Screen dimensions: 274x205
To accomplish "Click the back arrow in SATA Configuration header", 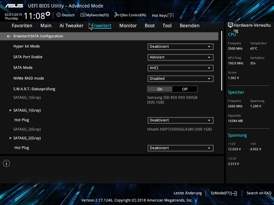I will tap(9, 36).
